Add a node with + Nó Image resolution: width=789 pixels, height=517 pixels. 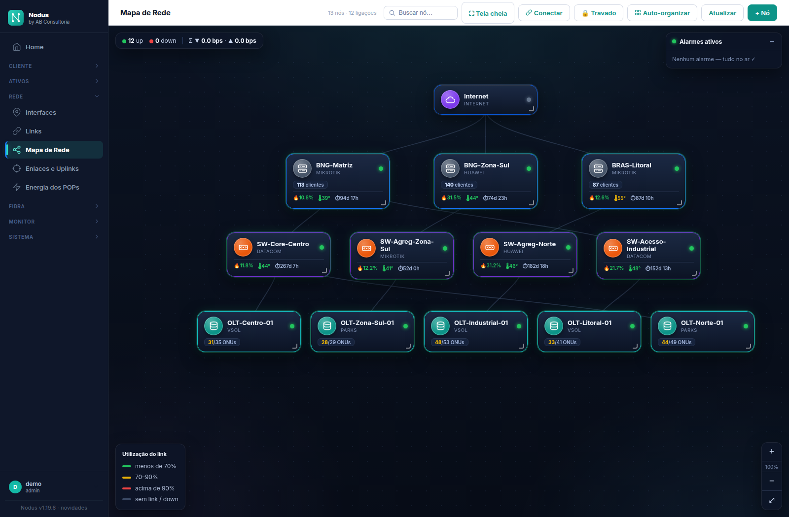click(762, 13)
